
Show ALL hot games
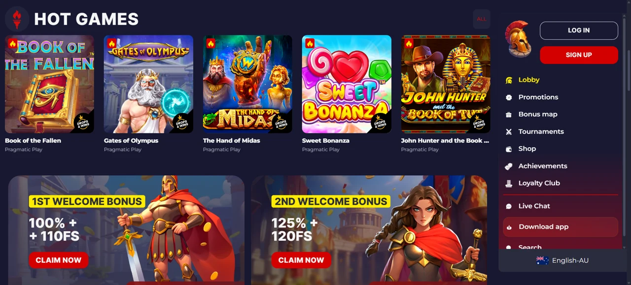point(482,19)
